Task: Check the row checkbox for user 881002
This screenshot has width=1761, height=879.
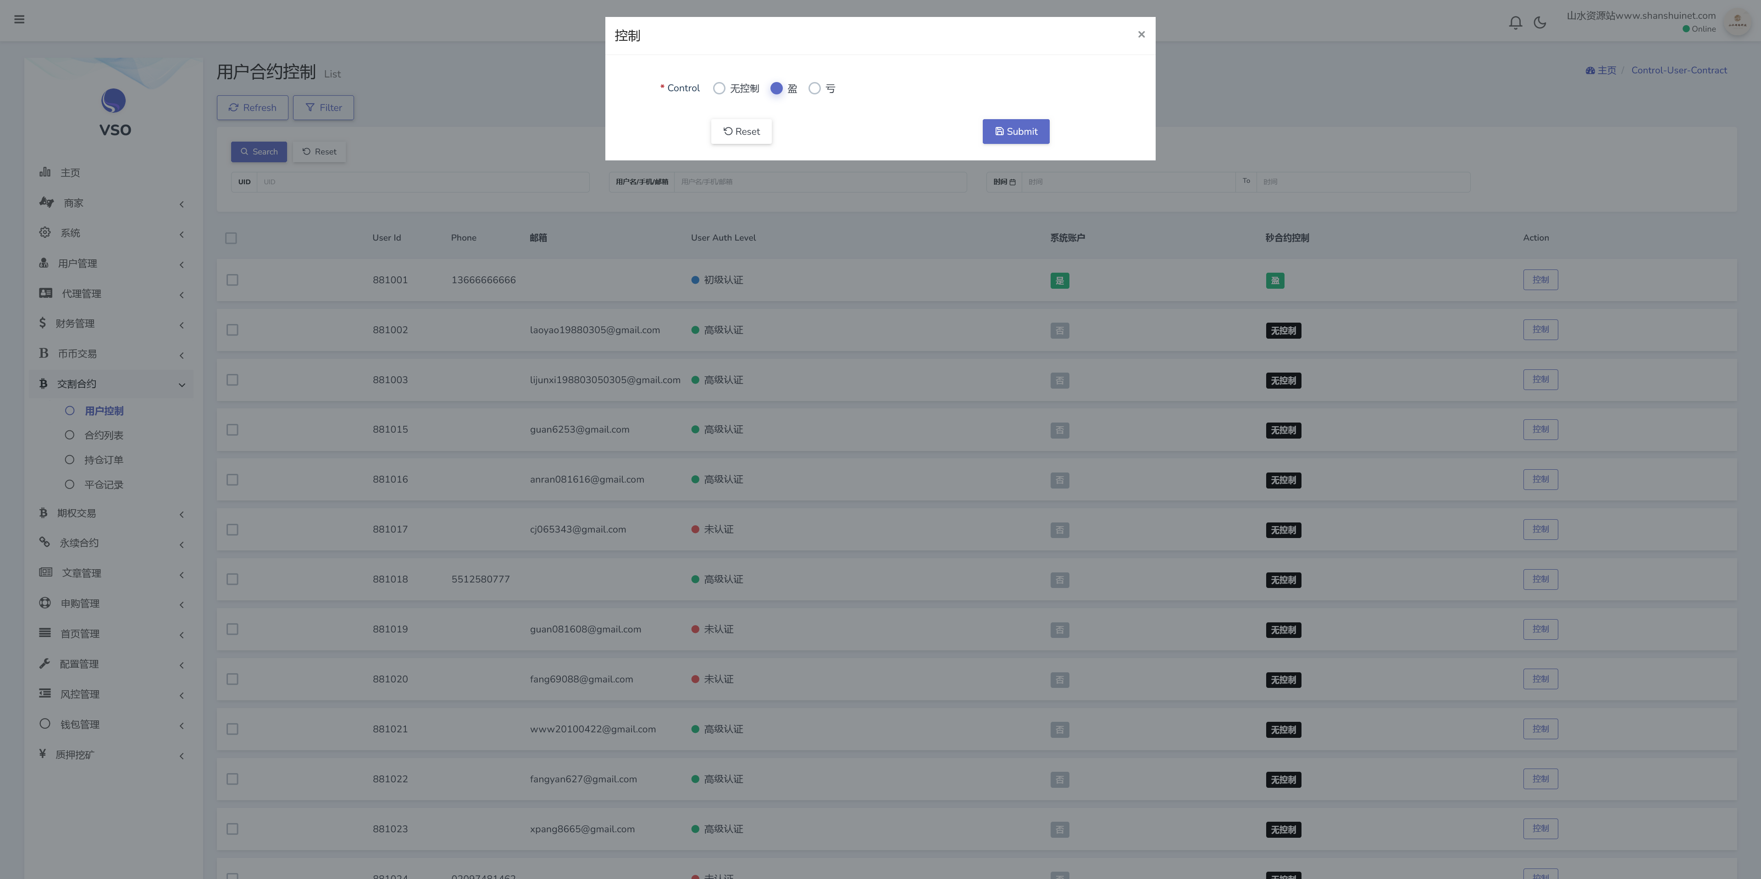Action: click(233, 330)
